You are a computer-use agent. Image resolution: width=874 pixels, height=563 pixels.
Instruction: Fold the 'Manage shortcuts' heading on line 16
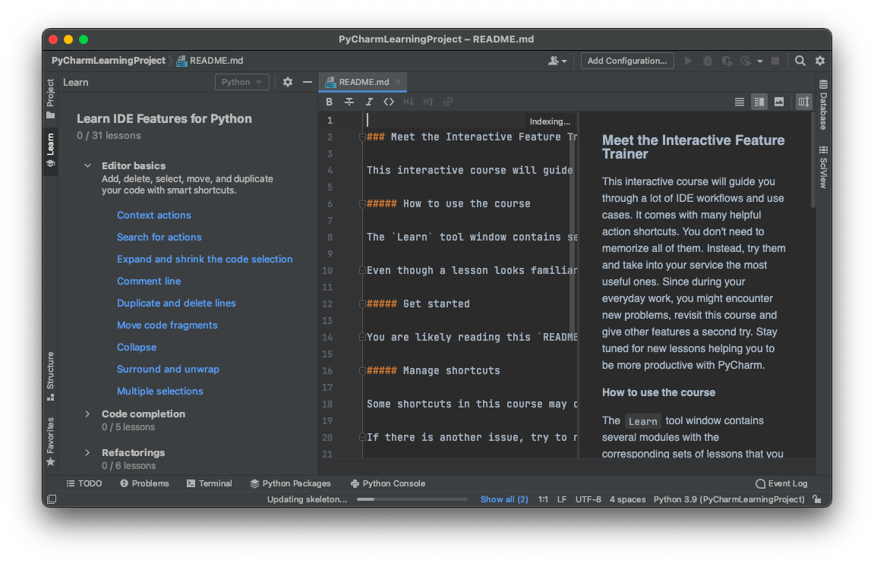(x=362, y=371)
